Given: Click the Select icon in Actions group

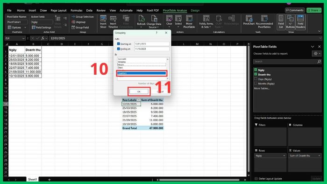Looking at the screenshot, I should (x=178, y=19).
